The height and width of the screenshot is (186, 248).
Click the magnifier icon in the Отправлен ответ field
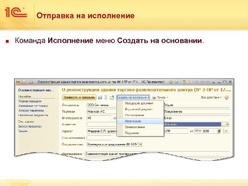[x=141, y=144]
